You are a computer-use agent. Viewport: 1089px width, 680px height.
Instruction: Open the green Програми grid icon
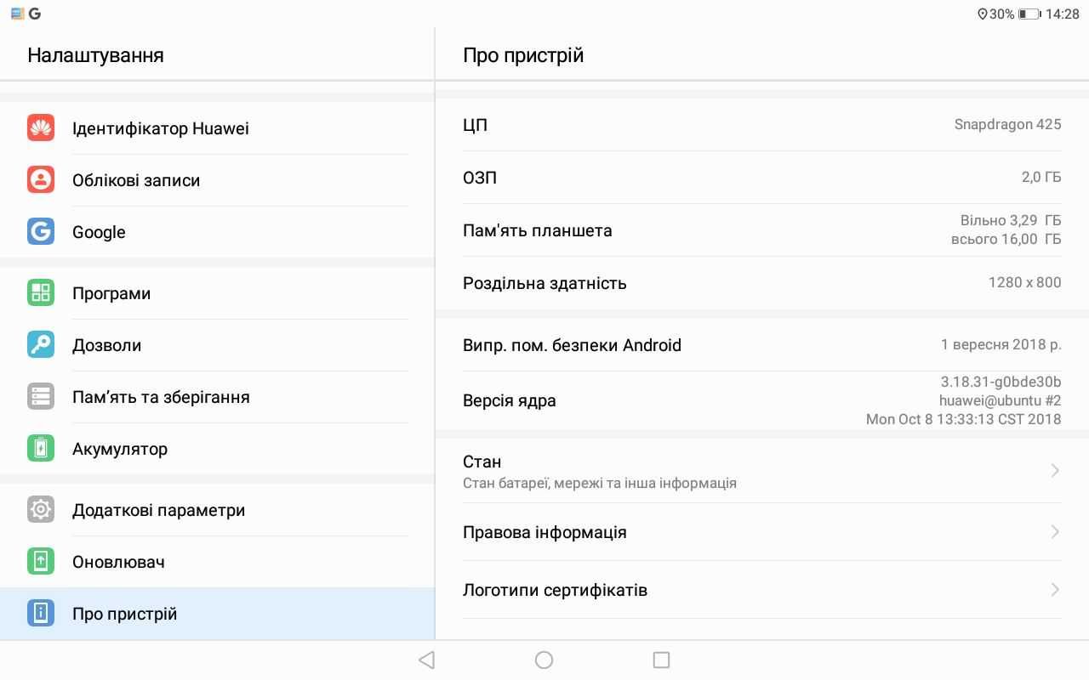click(x=41, y=293)
